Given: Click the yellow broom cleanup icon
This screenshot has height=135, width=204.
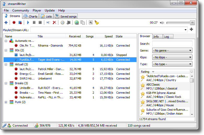Looking at the screenshot, I should (97, 22).
